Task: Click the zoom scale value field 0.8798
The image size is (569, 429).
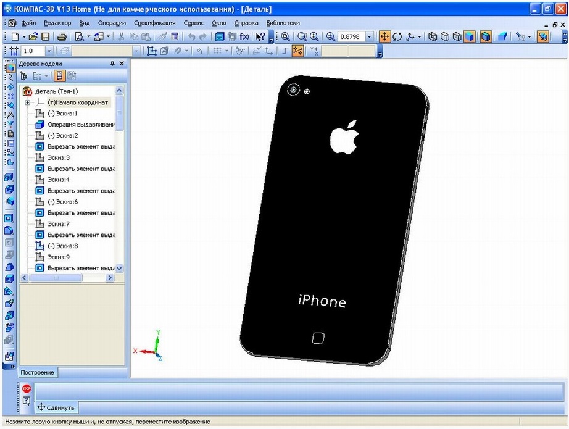Action: [351, 36]
